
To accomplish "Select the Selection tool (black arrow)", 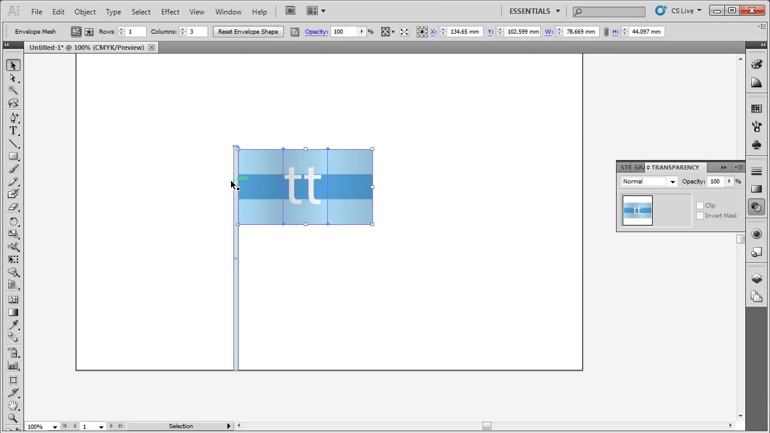I will pyautogui.click(x=13, y=65).
